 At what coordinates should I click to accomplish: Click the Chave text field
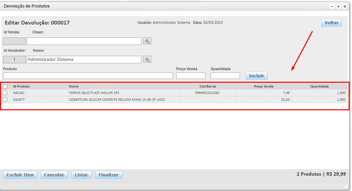click(84, 41)
